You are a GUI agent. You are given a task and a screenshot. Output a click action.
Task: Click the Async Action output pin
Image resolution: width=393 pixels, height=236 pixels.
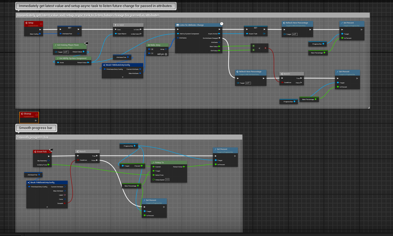point(219,34)
